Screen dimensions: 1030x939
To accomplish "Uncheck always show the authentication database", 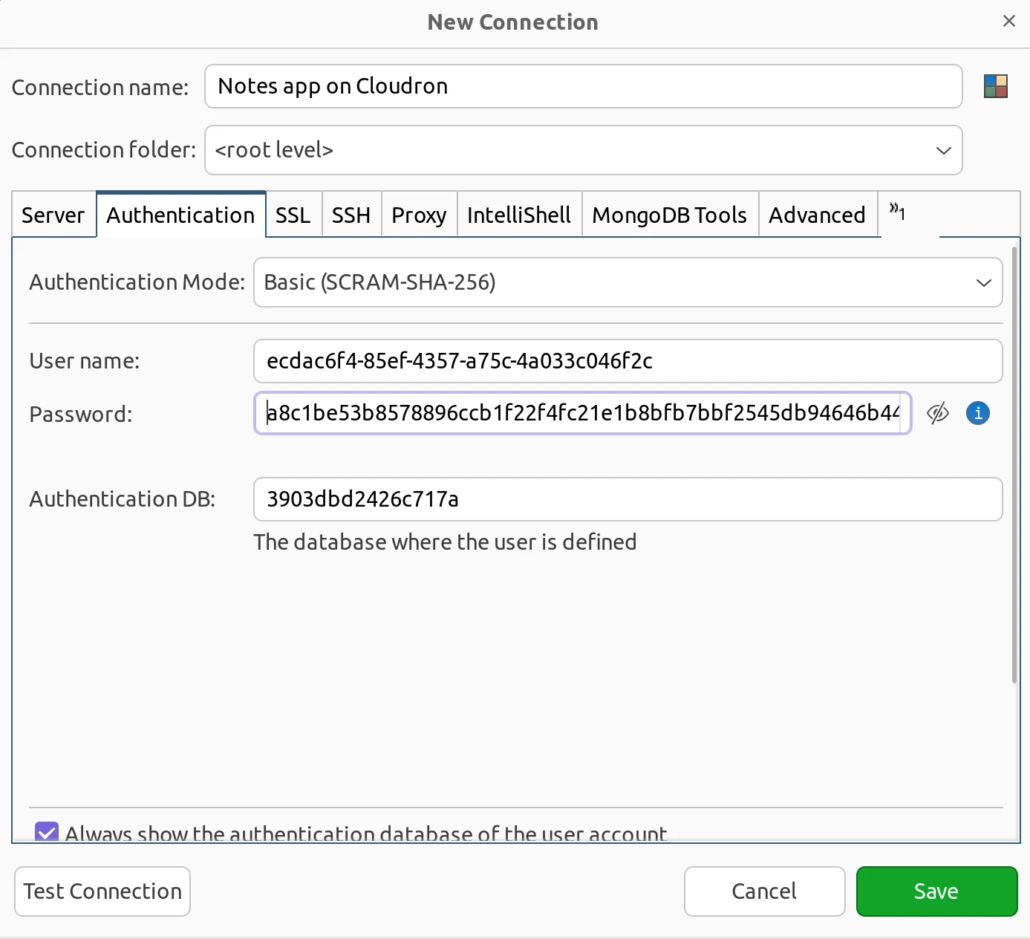I will (x=46, y=833).
